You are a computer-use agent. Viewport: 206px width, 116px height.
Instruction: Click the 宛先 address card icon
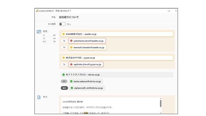[x=39, y=32]
